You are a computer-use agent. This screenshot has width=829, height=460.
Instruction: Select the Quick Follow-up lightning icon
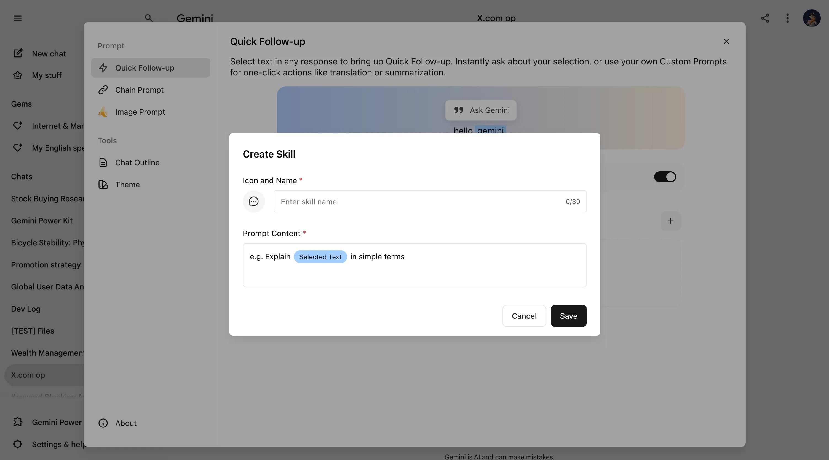point(103,68)
